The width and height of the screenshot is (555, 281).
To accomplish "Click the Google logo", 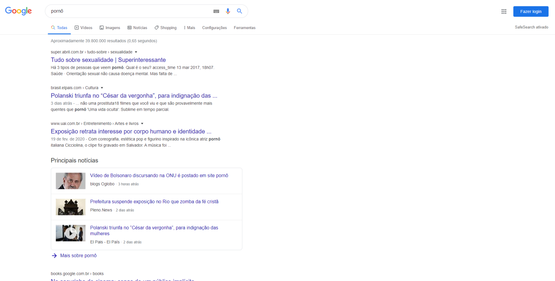I will [x=18, y=11].
